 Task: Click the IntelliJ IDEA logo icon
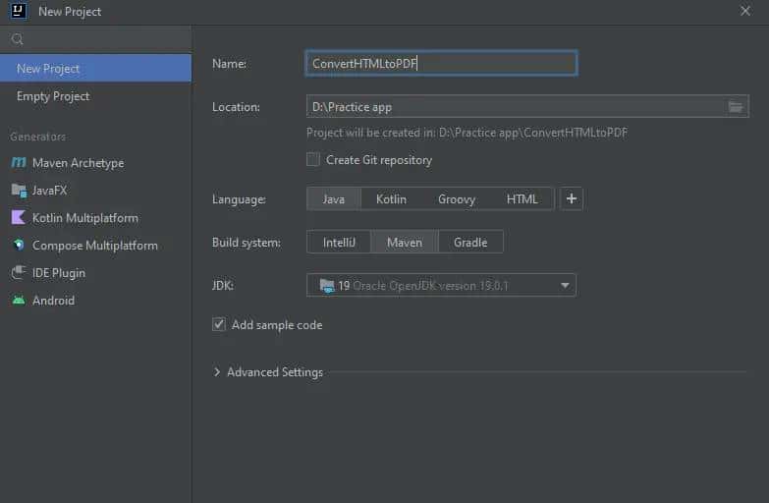tap(18, 11)
